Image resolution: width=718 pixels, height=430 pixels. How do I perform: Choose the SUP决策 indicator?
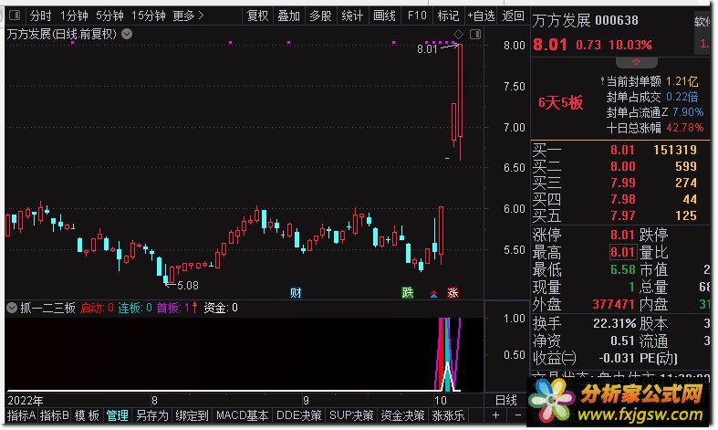click(351, 415)
